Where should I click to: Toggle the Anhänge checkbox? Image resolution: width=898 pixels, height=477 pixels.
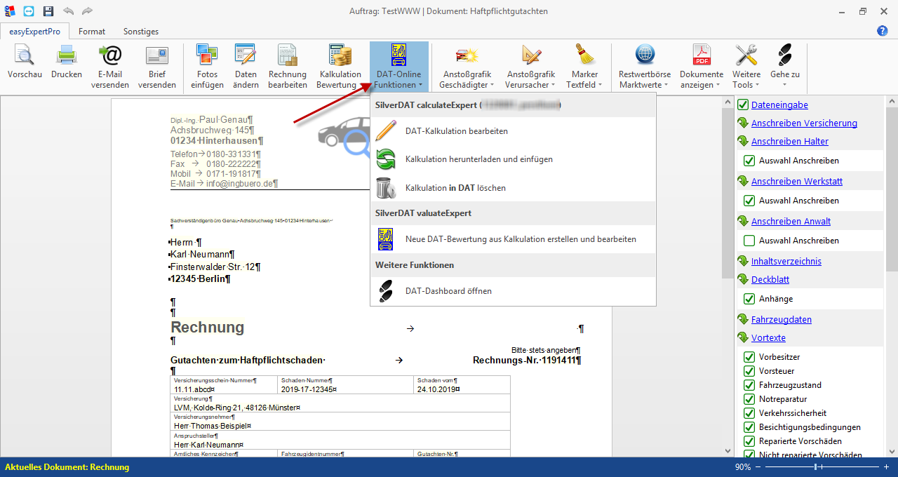click(x=749, y=299)
